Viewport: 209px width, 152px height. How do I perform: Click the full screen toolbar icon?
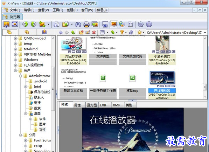pos(15,24)
